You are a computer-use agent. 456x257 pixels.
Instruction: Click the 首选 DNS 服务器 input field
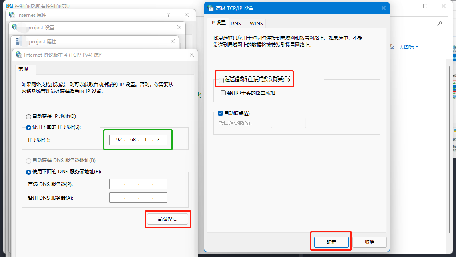(x=138, y=184)
